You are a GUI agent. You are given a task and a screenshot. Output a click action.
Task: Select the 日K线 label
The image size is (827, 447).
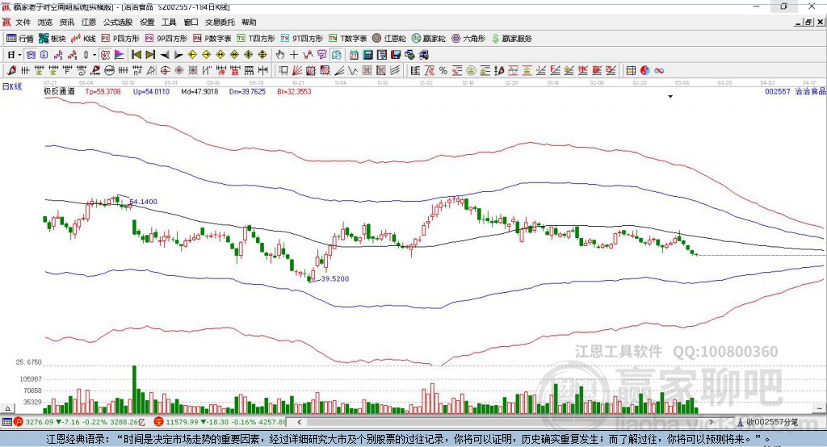[11, 86]
